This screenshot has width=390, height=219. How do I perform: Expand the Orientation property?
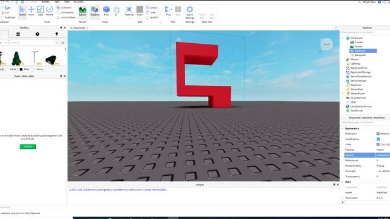pyautogui.click(x=342, y=198)
